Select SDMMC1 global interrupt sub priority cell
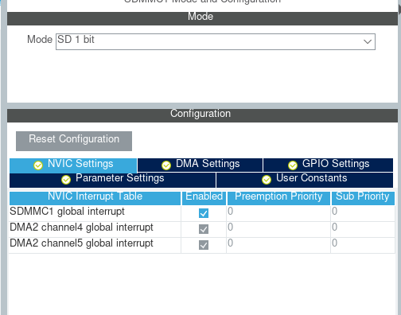The image size is (401, 315). (363, 213)
